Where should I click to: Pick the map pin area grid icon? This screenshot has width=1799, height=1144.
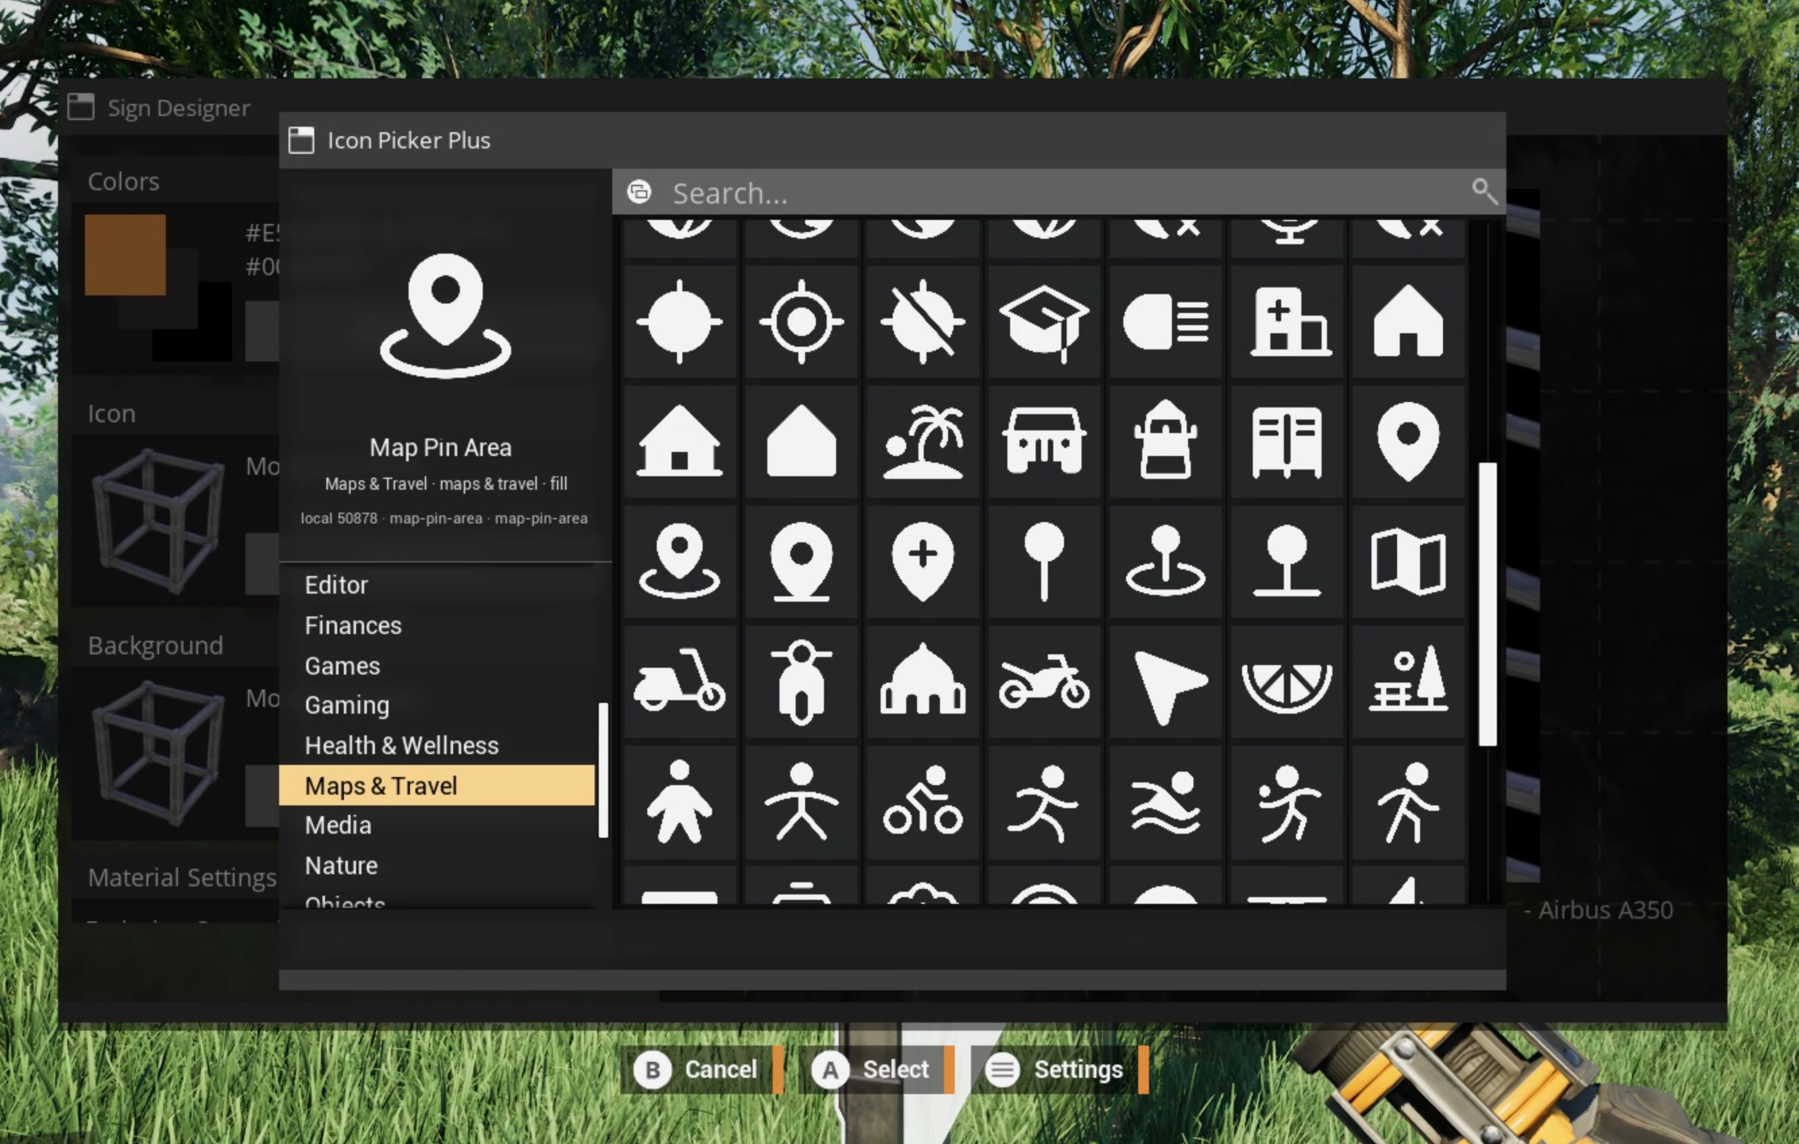679,561
